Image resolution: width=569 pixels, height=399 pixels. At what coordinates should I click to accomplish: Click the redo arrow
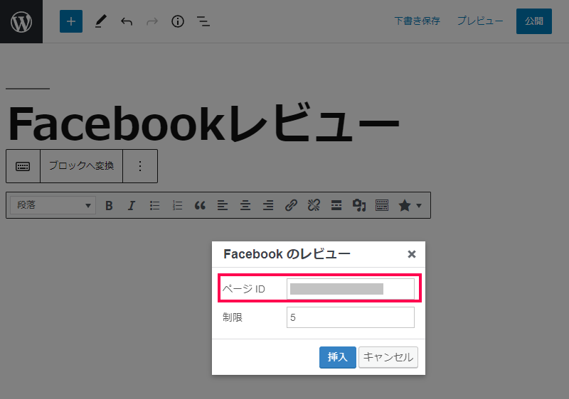point(152,21)
